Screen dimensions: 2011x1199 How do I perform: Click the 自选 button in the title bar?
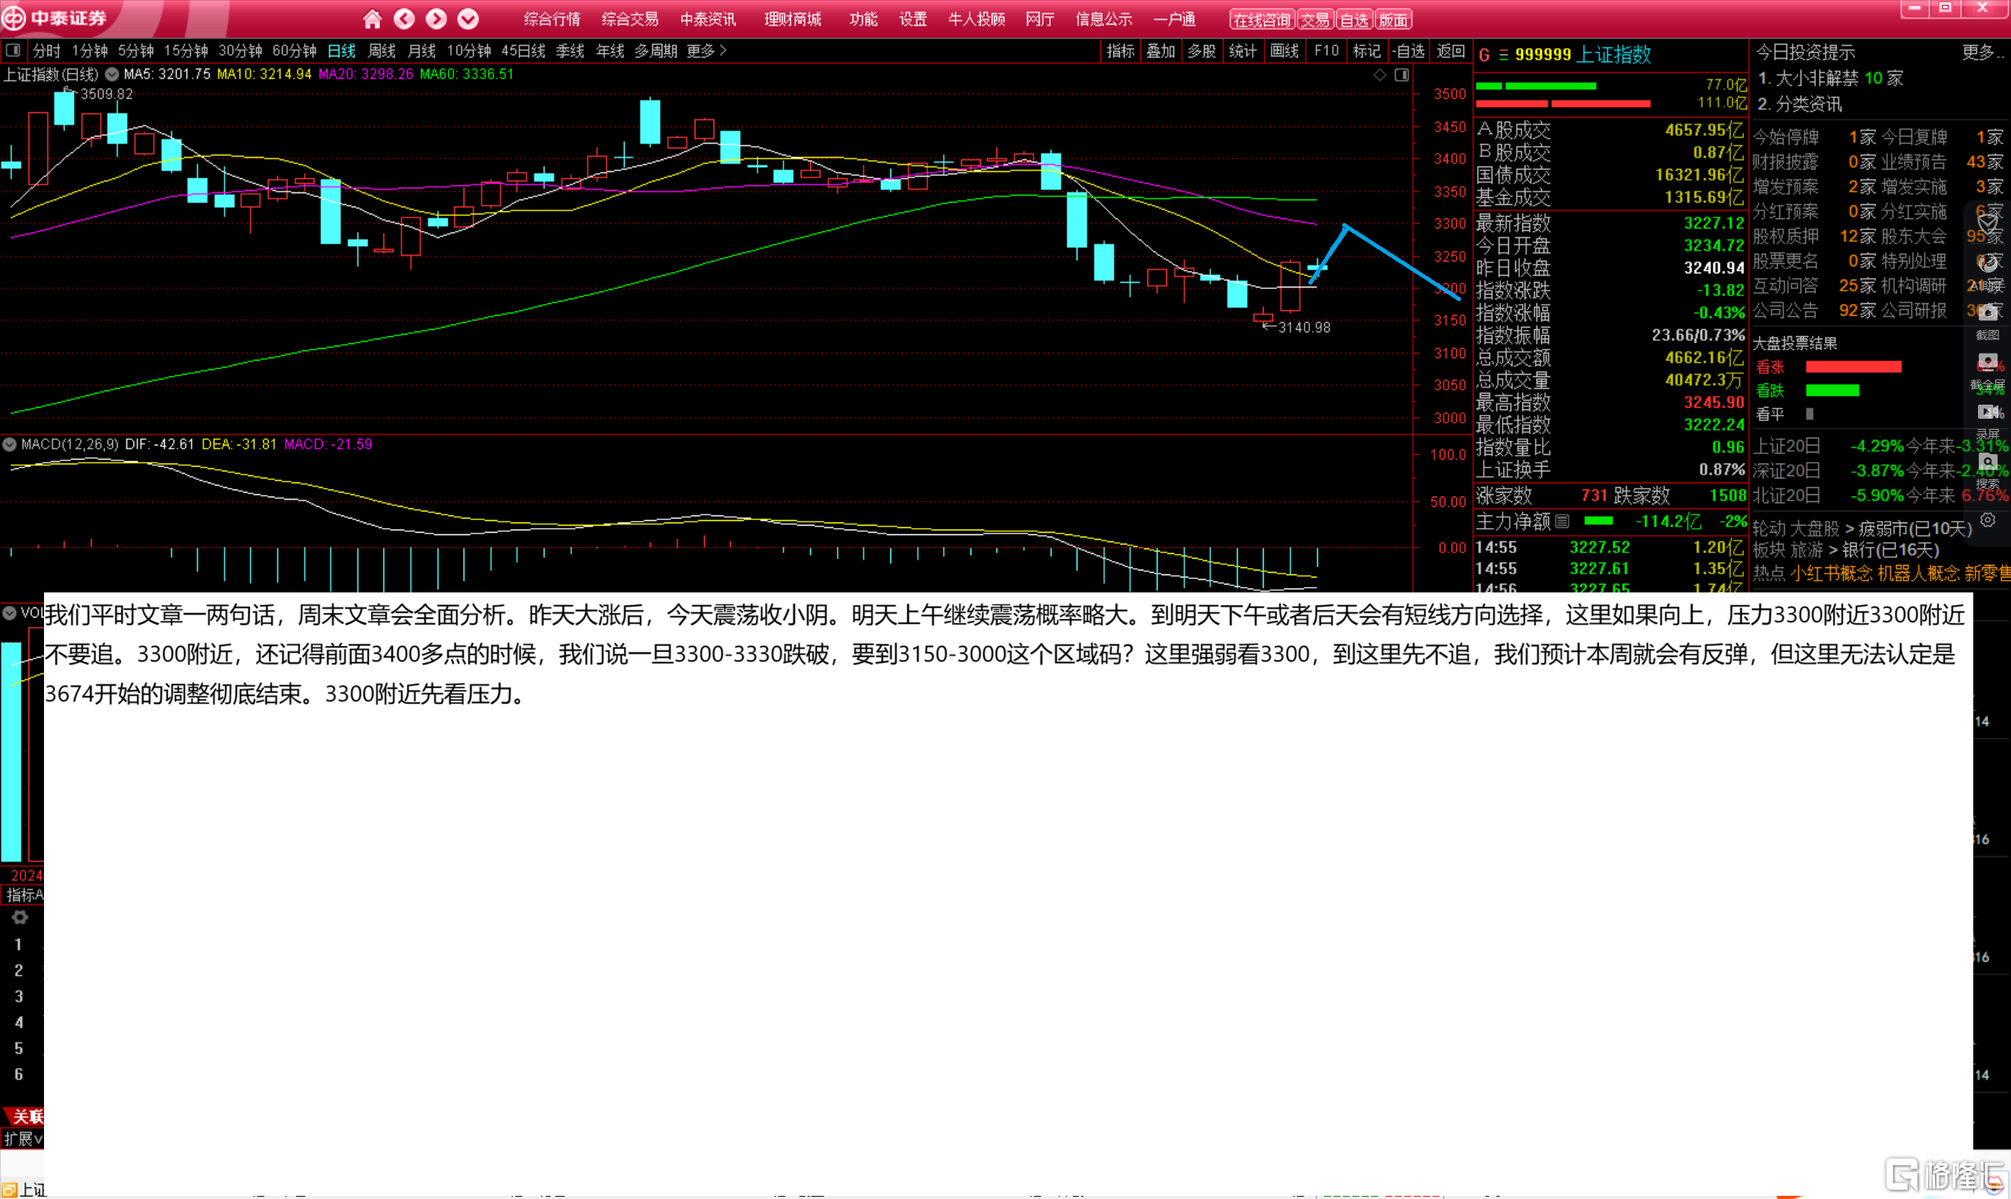click(1354, 20)
